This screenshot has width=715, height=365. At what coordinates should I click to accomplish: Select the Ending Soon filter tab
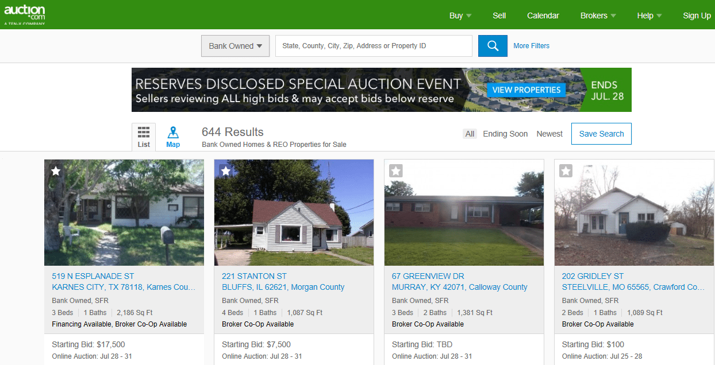tap(505, 134)
